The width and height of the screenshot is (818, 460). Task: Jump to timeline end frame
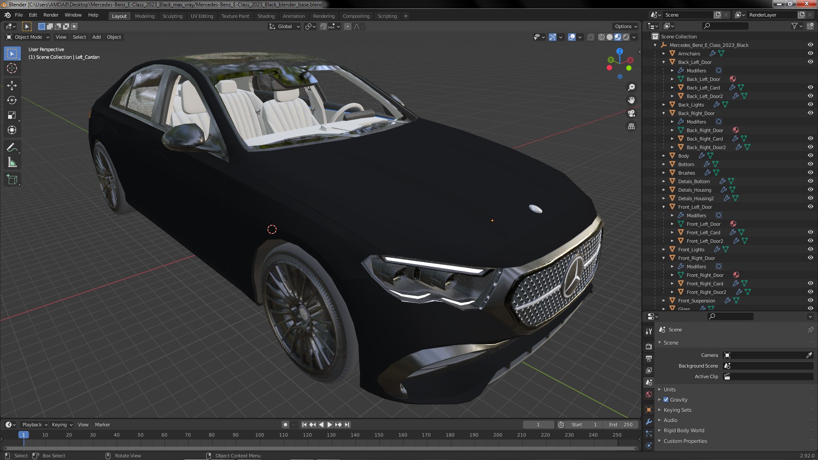tap(347, 425)
